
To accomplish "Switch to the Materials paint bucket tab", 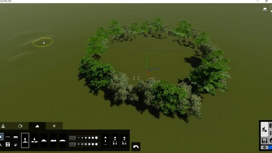I will click(20, 126).
